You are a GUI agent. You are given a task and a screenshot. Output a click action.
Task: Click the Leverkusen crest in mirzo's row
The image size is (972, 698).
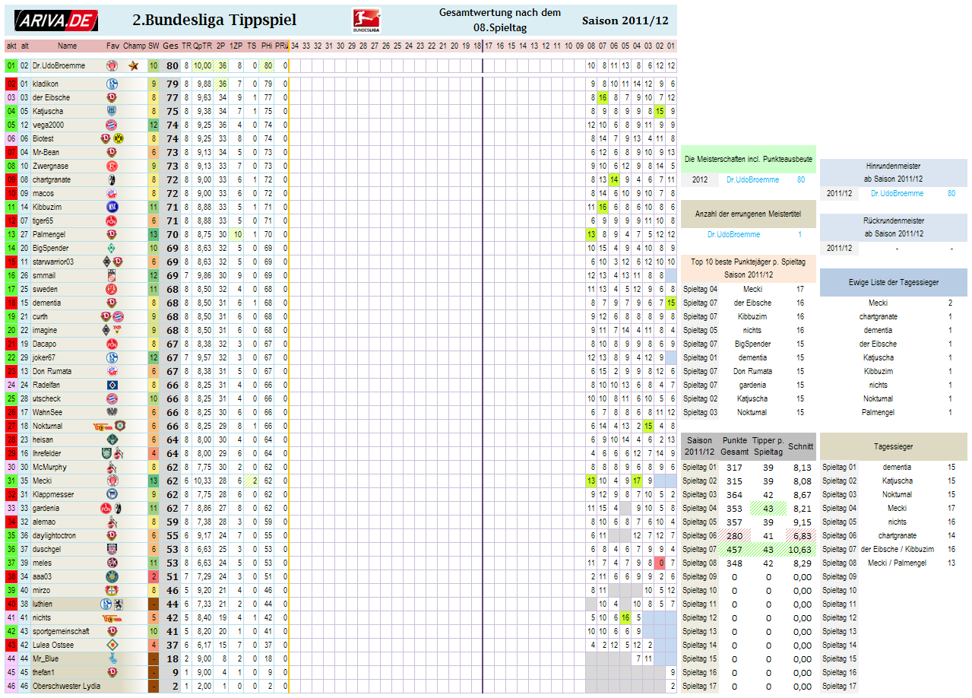tap(112, 591)
